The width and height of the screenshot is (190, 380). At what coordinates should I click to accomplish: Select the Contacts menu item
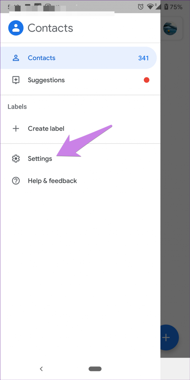click(x=79, y=58)
